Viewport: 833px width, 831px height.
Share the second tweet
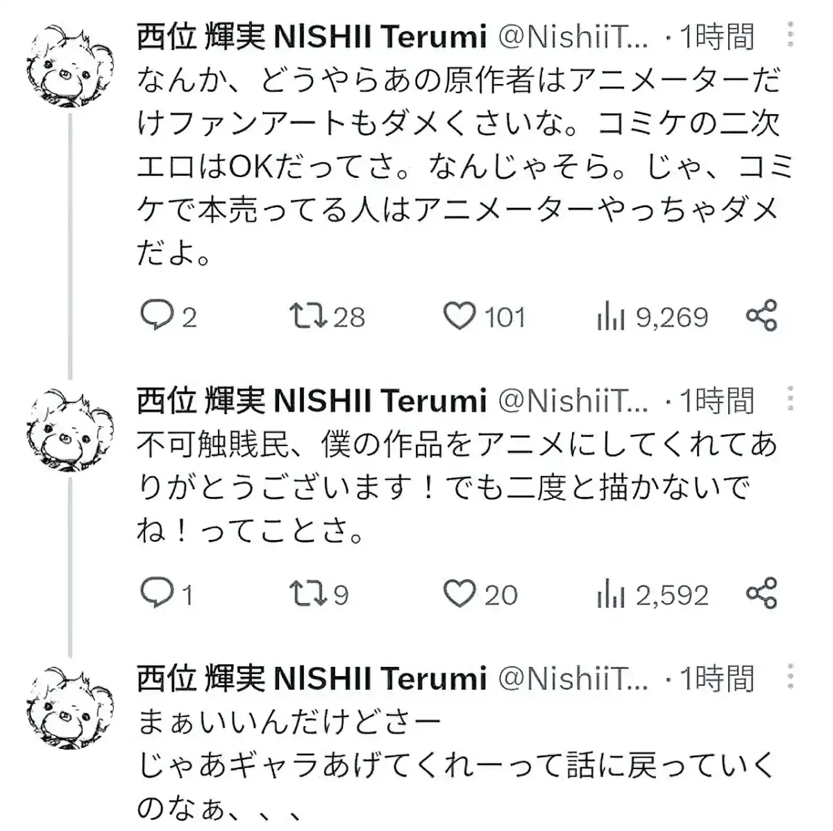pyautogui.click(x=762, y=594)
